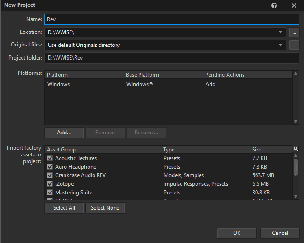Browse for Original files directory
The height and width of the screenshot is (243, 304).
click(x=294, y=45)
